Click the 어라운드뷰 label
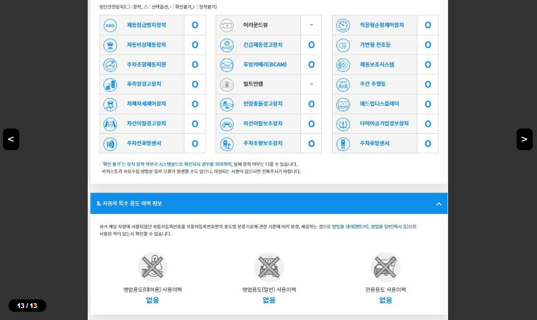The image size is (537, 320). (x=255, y=25)
